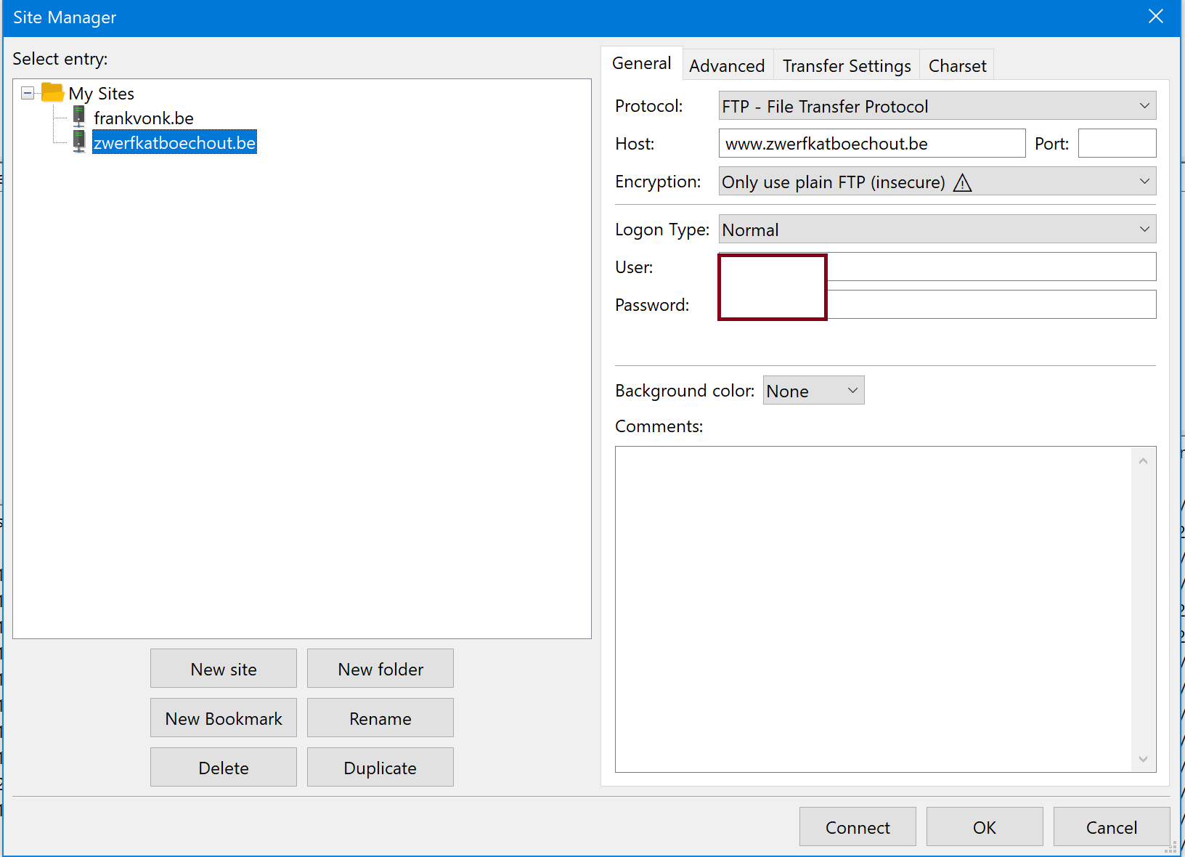Click into the Host input field
This screenshot has width=1185, height=857.
tap(872, 144)
